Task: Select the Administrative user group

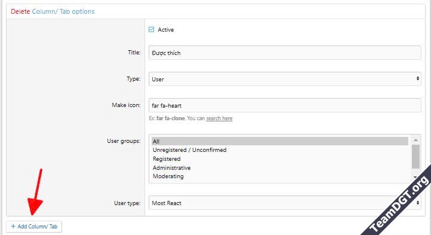Action: [x=171, y=168]
